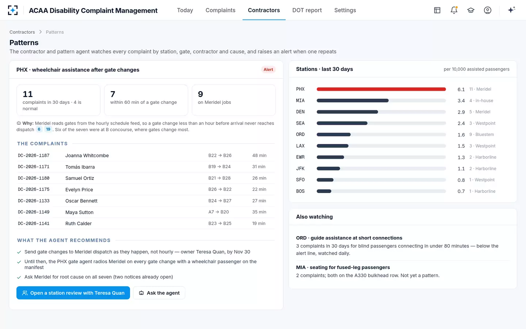
Task: Click the ACAA app logo icon
Action: tap(13, 10)
